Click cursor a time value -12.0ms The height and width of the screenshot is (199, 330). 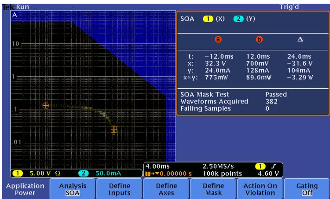tap(219, 57)
